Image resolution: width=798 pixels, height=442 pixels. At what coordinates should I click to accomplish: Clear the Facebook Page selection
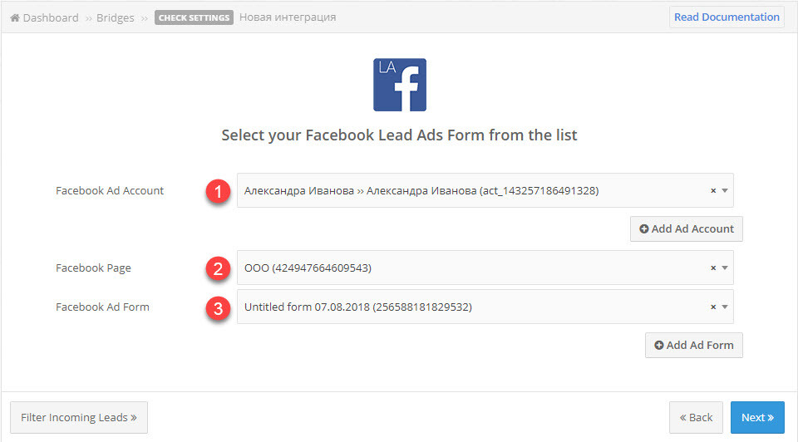[x=713, y=268]
